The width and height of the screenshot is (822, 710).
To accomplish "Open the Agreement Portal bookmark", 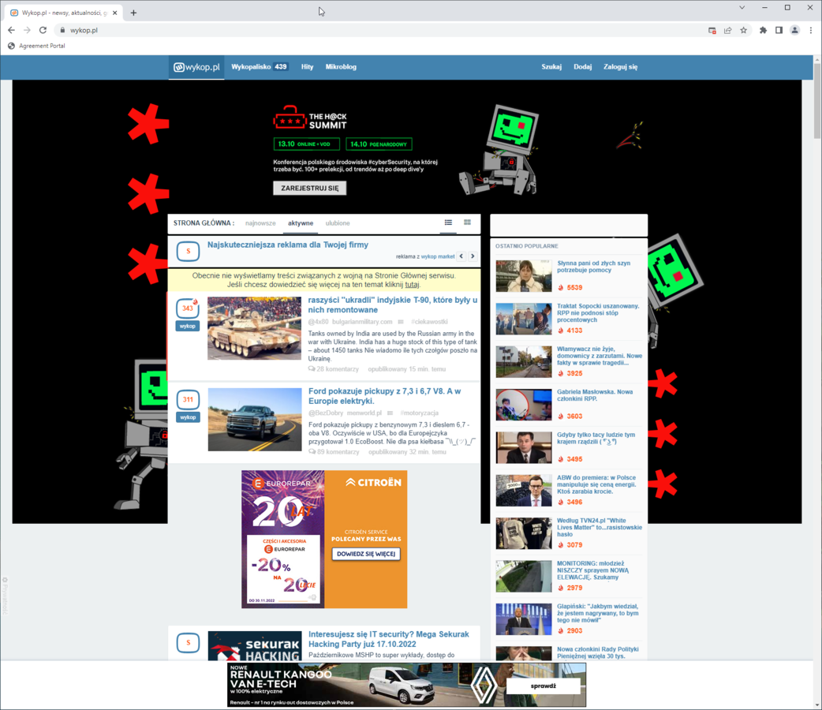I will coord(37,46).
